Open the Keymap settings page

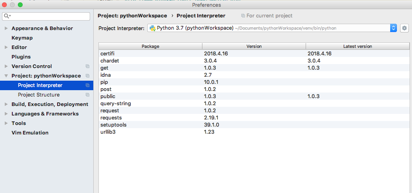click(x=22, y=38)
